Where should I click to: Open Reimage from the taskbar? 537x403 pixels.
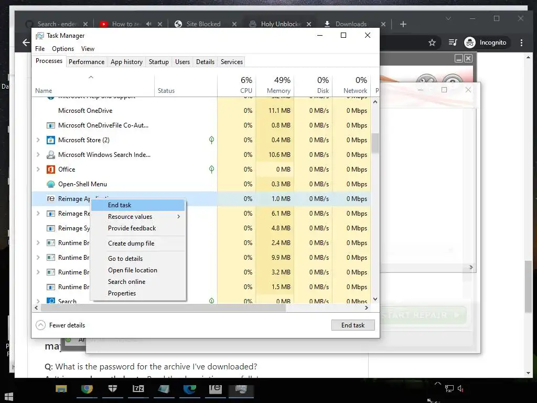click(x=216, y=389)
